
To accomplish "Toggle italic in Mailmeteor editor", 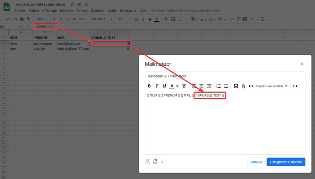I will click(157, 86).
